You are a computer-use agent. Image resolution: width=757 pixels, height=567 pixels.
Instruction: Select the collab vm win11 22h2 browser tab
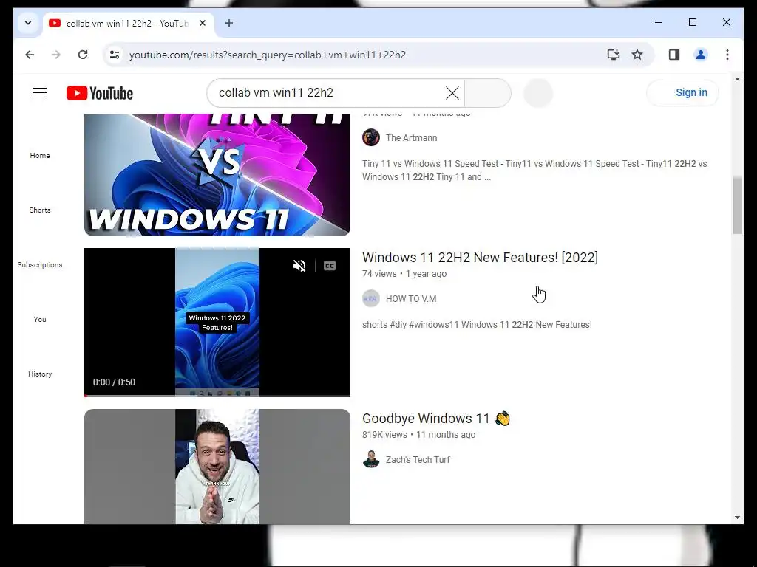tap(127, 23)
